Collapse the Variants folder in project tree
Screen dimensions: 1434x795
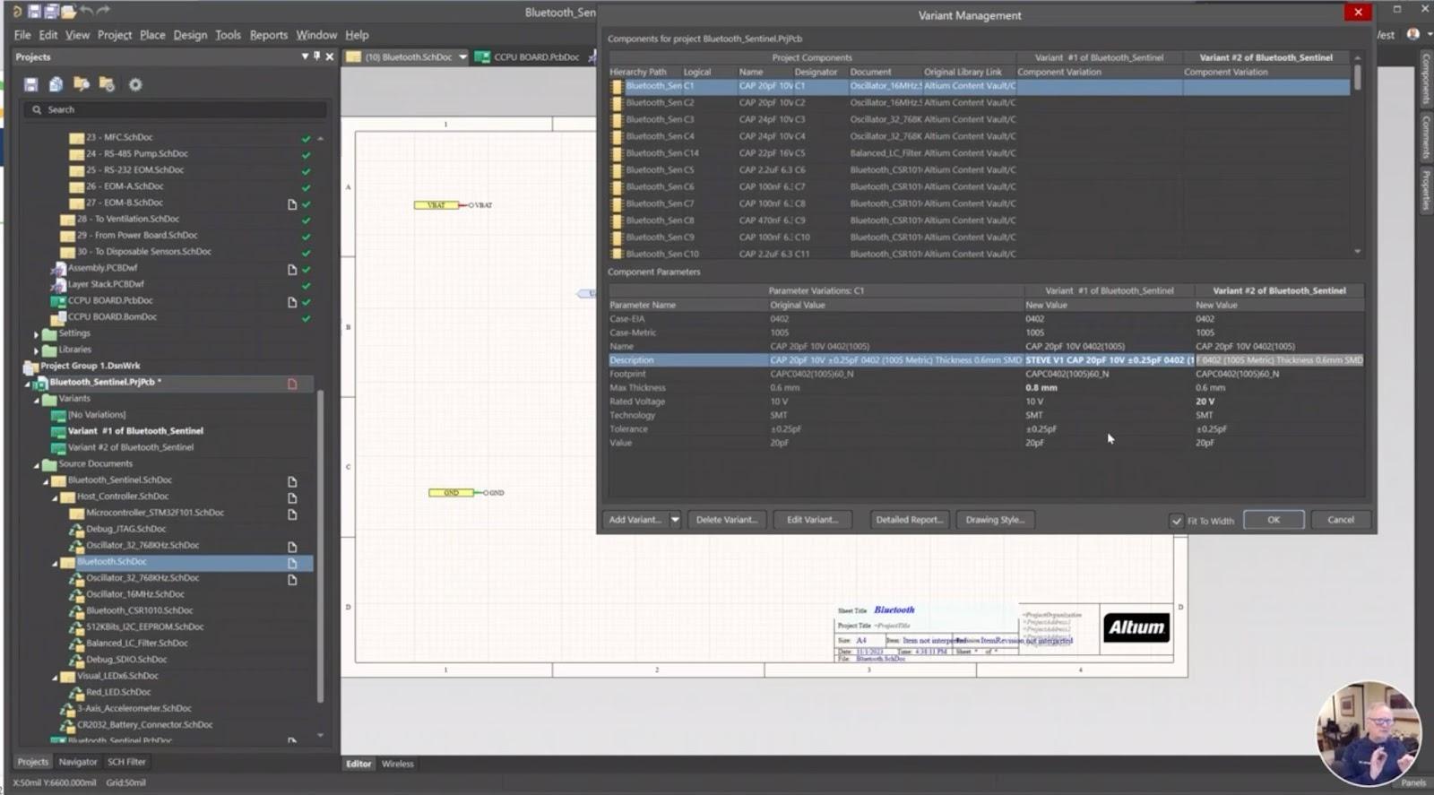click(x=37, y=399)
